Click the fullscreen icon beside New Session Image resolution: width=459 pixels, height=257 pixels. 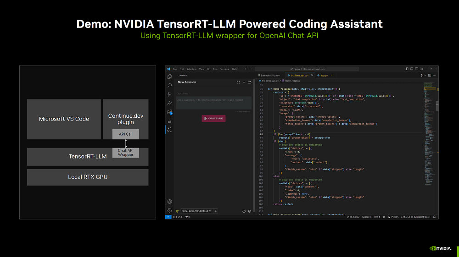coord(238,82)
